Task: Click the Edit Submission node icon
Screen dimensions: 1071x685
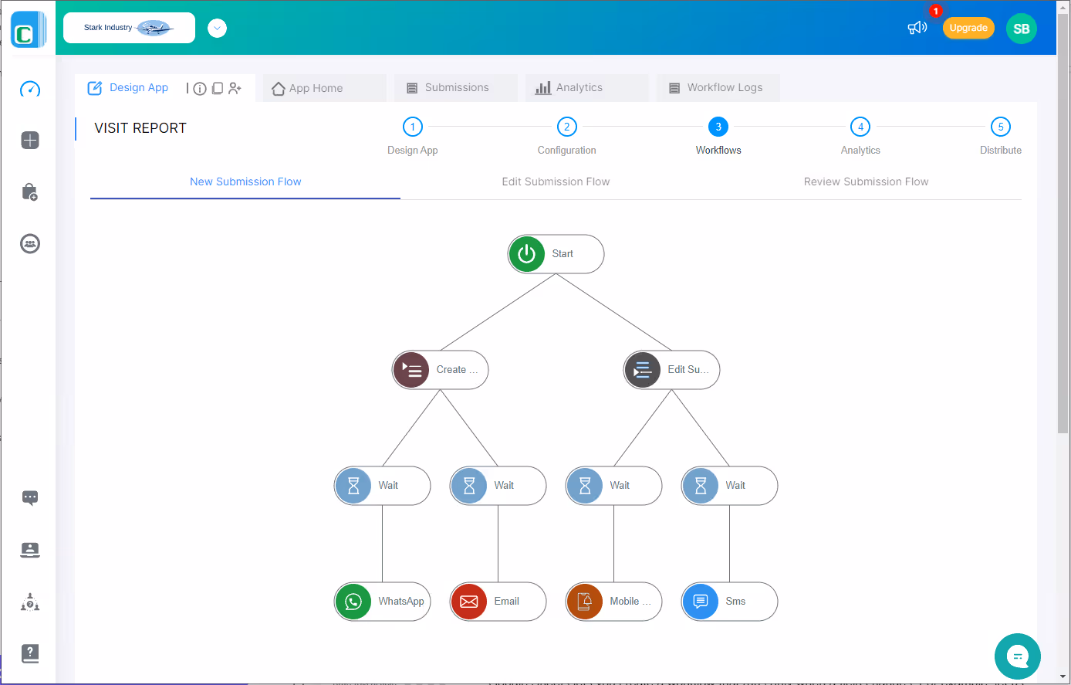Action: [643, 370]
